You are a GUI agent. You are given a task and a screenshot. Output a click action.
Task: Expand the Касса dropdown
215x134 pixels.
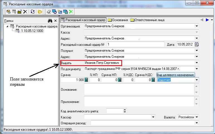coord(197,32)
